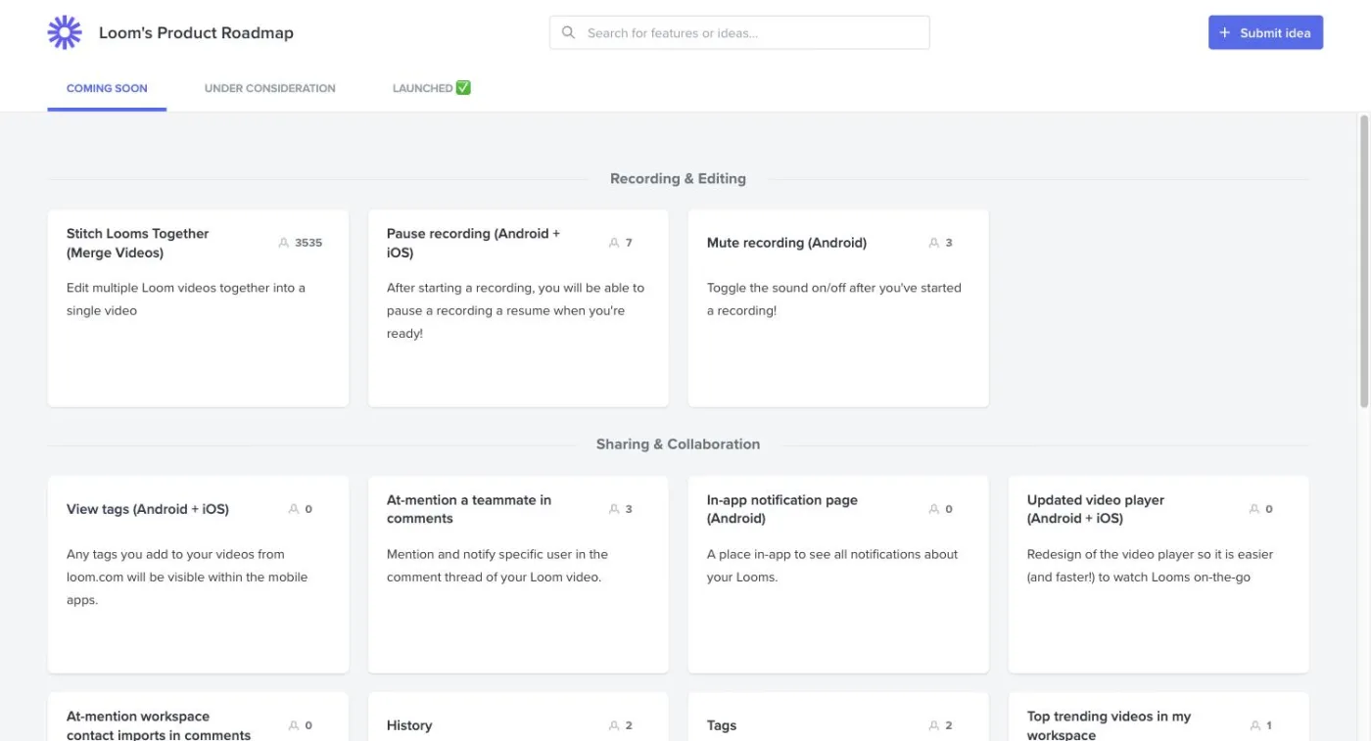1371x741 pixels.
Task: Click vote icon on At-mention a teammate card
Action: pyautogui.click(x=614, y=509)
